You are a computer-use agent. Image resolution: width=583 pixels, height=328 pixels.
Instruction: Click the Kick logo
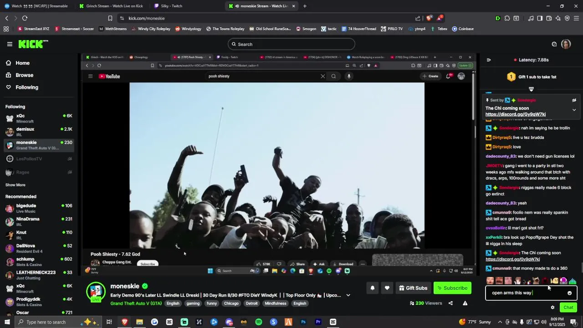[33, 44]
